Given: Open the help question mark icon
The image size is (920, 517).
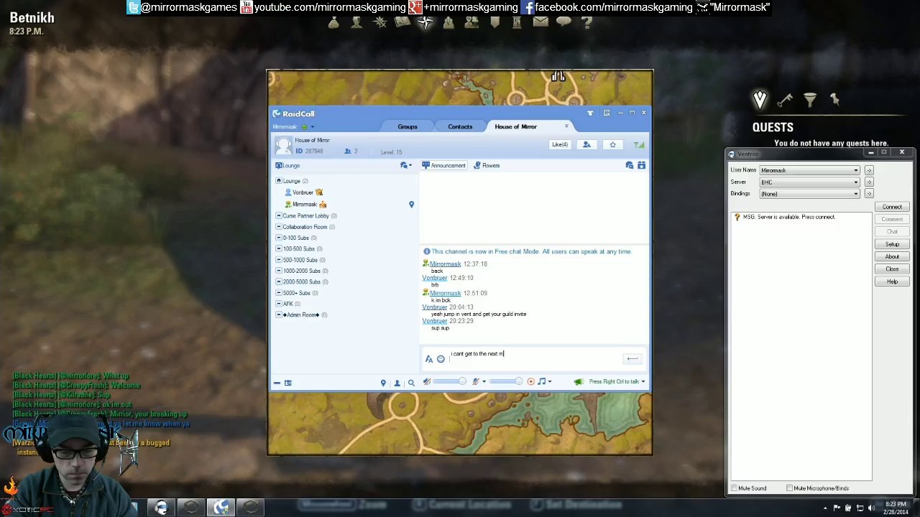Looking at the screenshot, I should tap(586, 23).
